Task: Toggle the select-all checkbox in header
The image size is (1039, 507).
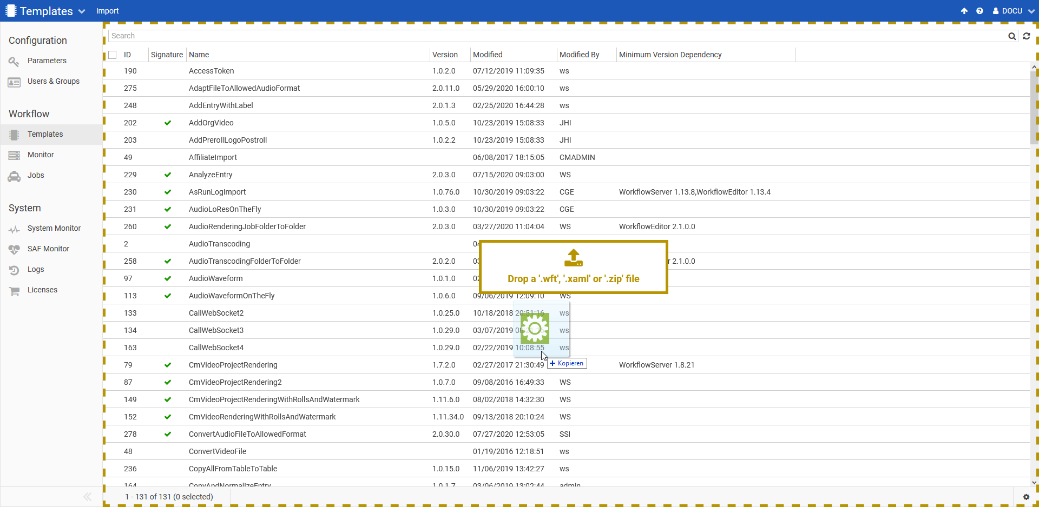Action: pos(113,55)
